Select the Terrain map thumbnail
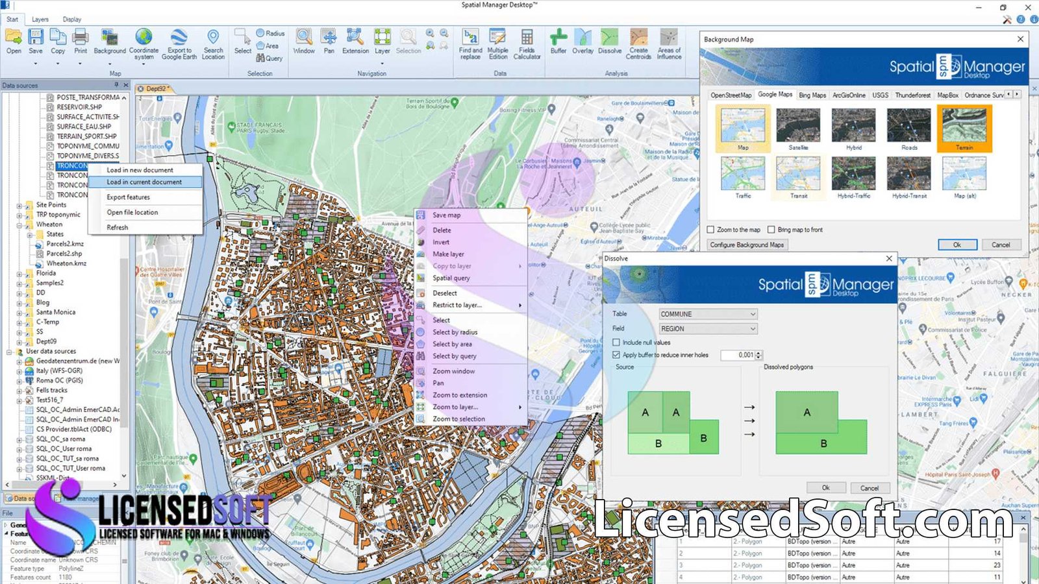This screenshot has height=584, width=1039. tap(964, 129)
